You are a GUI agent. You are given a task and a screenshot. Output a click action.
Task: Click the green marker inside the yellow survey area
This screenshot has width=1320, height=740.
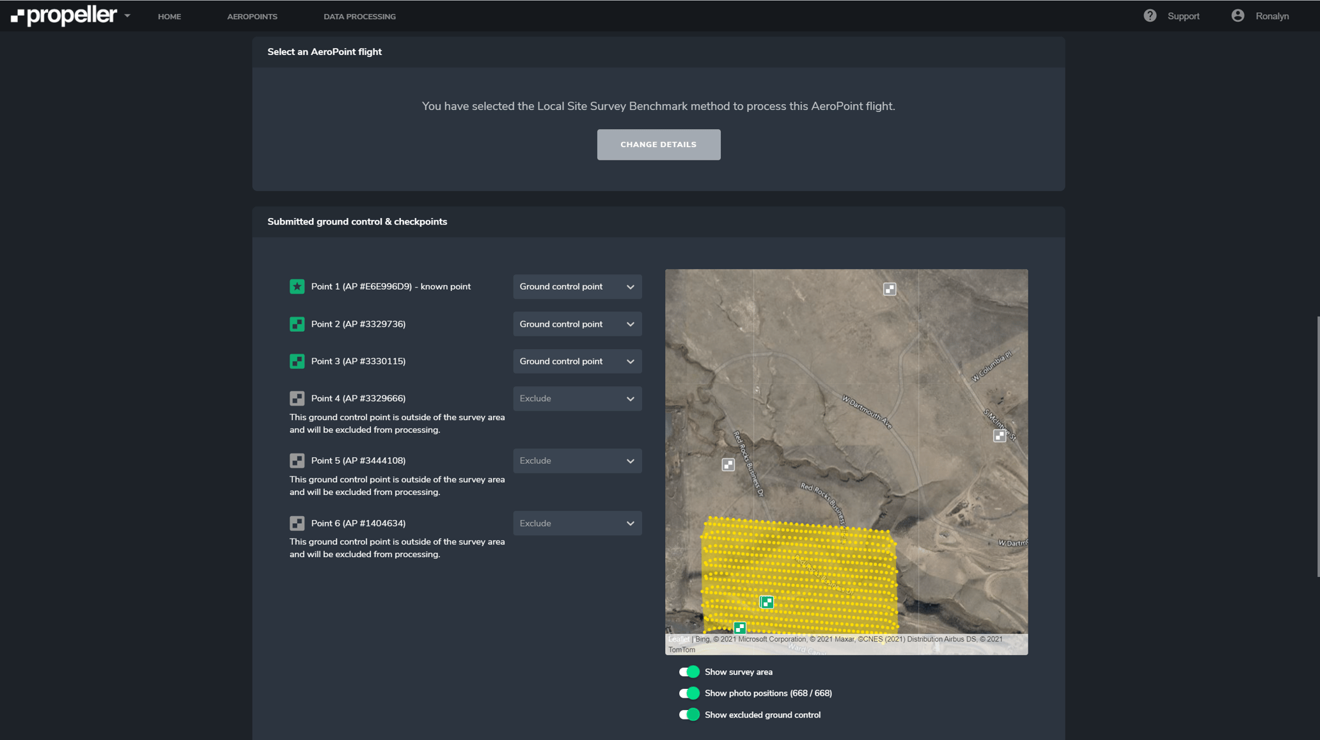click(x=767, y=602)
